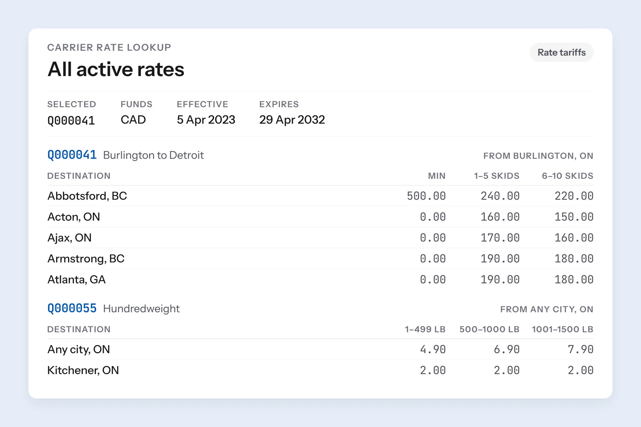641x427 pixels.
Task: Click the Hundredweight tariff title
Action: click(x=142, y=309)
